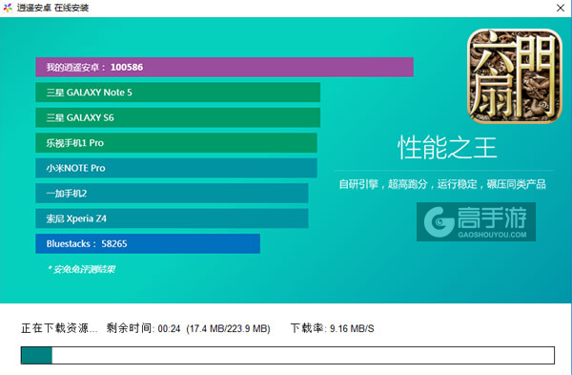Select the Bluestacks 58265 bar

click(x=148, y=243)
